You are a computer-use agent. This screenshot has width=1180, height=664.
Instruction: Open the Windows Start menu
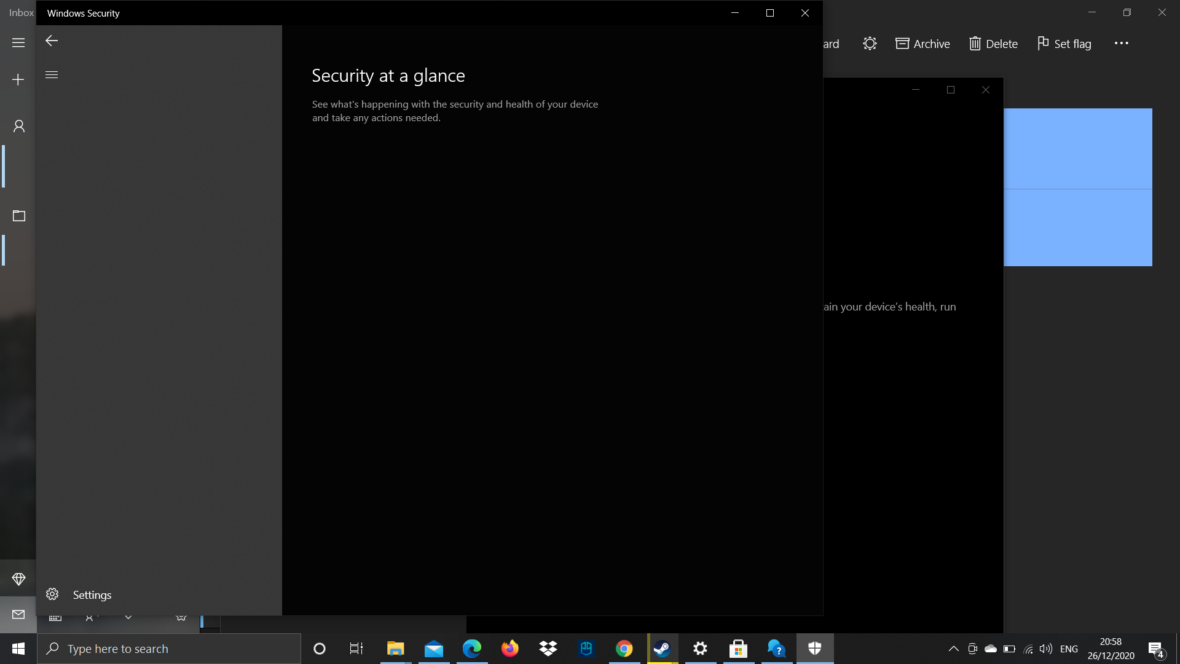[18, 649]
